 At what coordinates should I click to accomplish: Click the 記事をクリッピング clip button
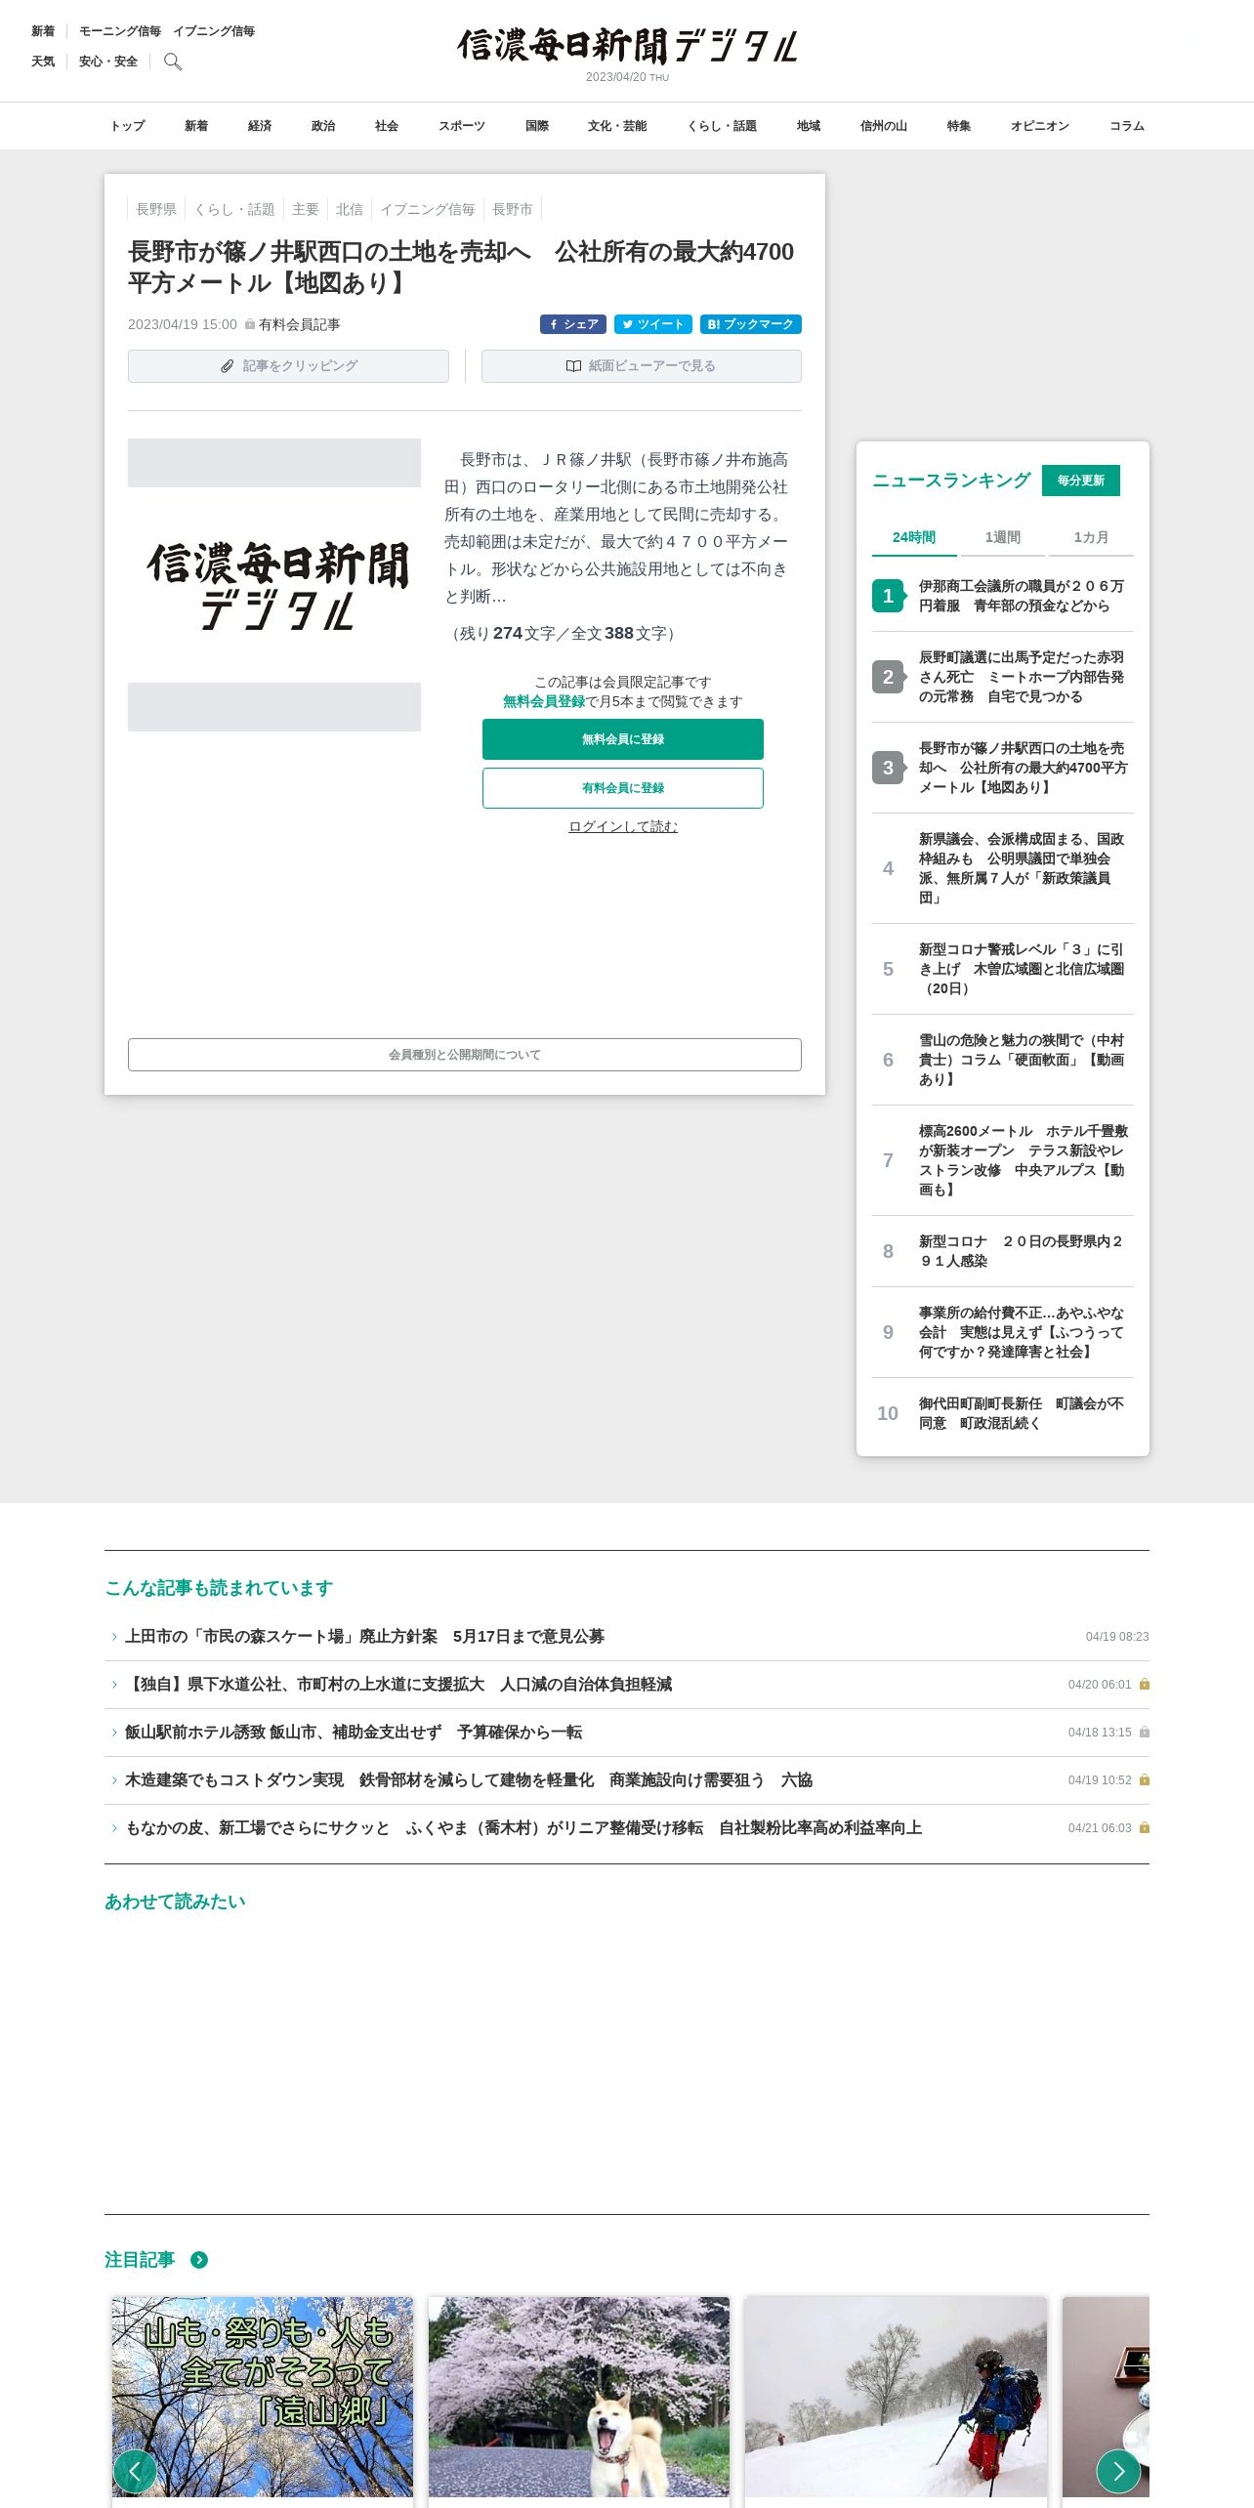tap(288, 366)
